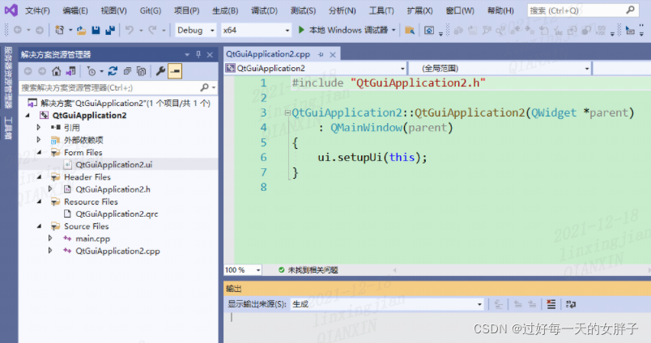Open the 视图(V) menu
Screen dimensions: 651x343
(x=113, y=11)
